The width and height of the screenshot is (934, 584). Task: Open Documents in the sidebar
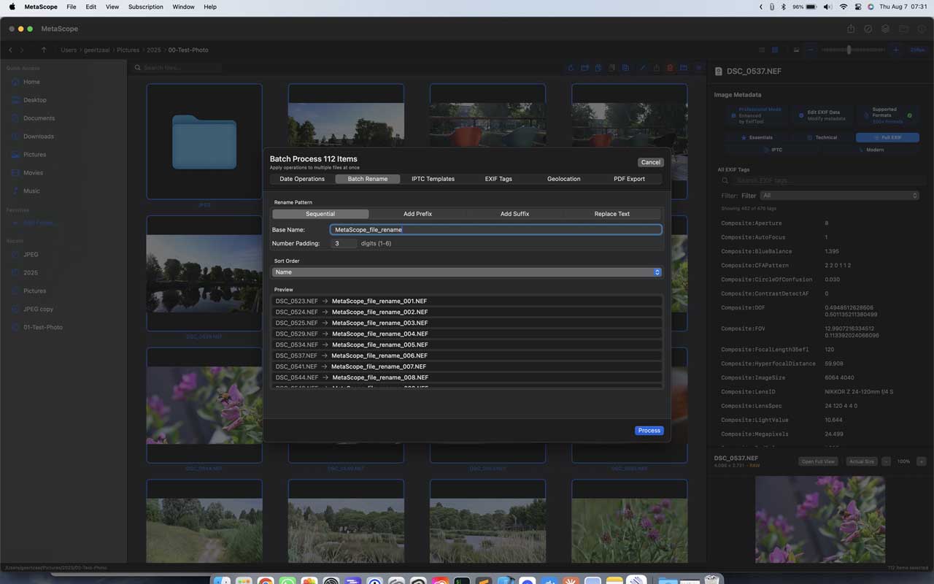(39, 118)
